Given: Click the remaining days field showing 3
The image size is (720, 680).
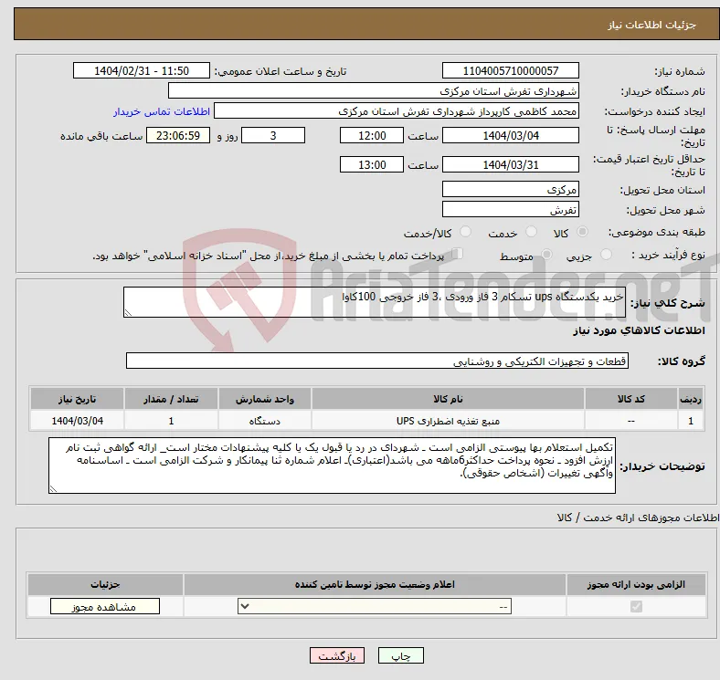Looking at the screenshot, I should click(273, 135).
